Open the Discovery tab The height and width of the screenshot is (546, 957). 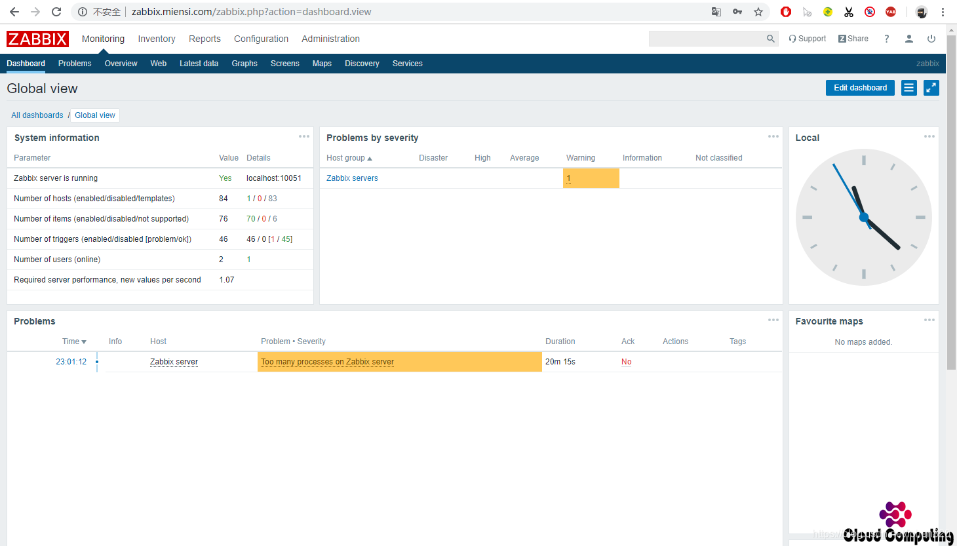coord(362,64)
